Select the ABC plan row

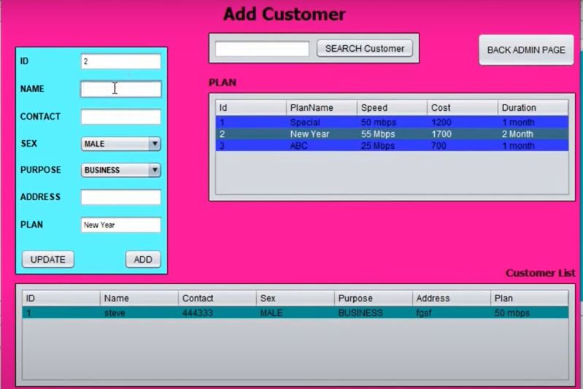(392, 145)
